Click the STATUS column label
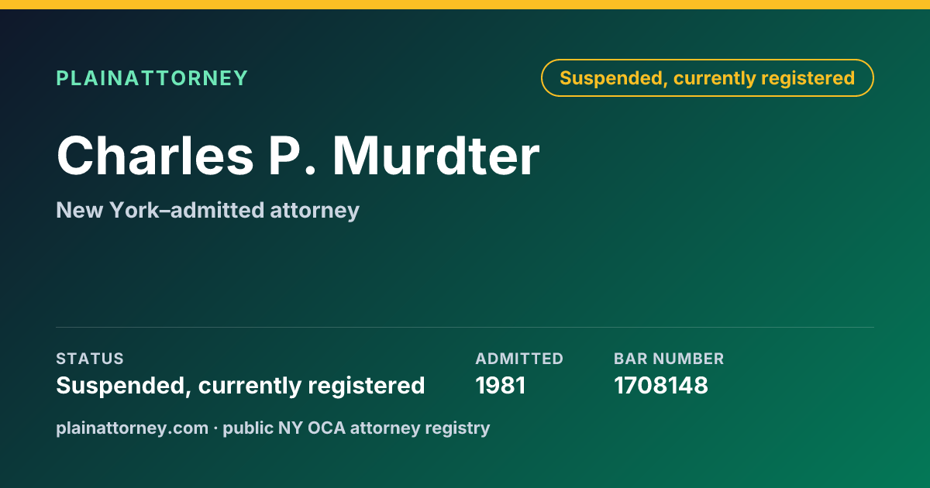 click(90, 359)
